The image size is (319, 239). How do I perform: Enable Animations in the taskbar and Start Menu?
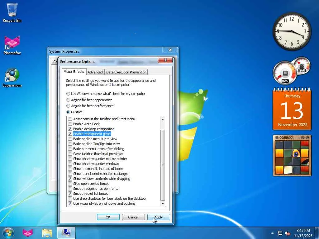coord(70,119)
